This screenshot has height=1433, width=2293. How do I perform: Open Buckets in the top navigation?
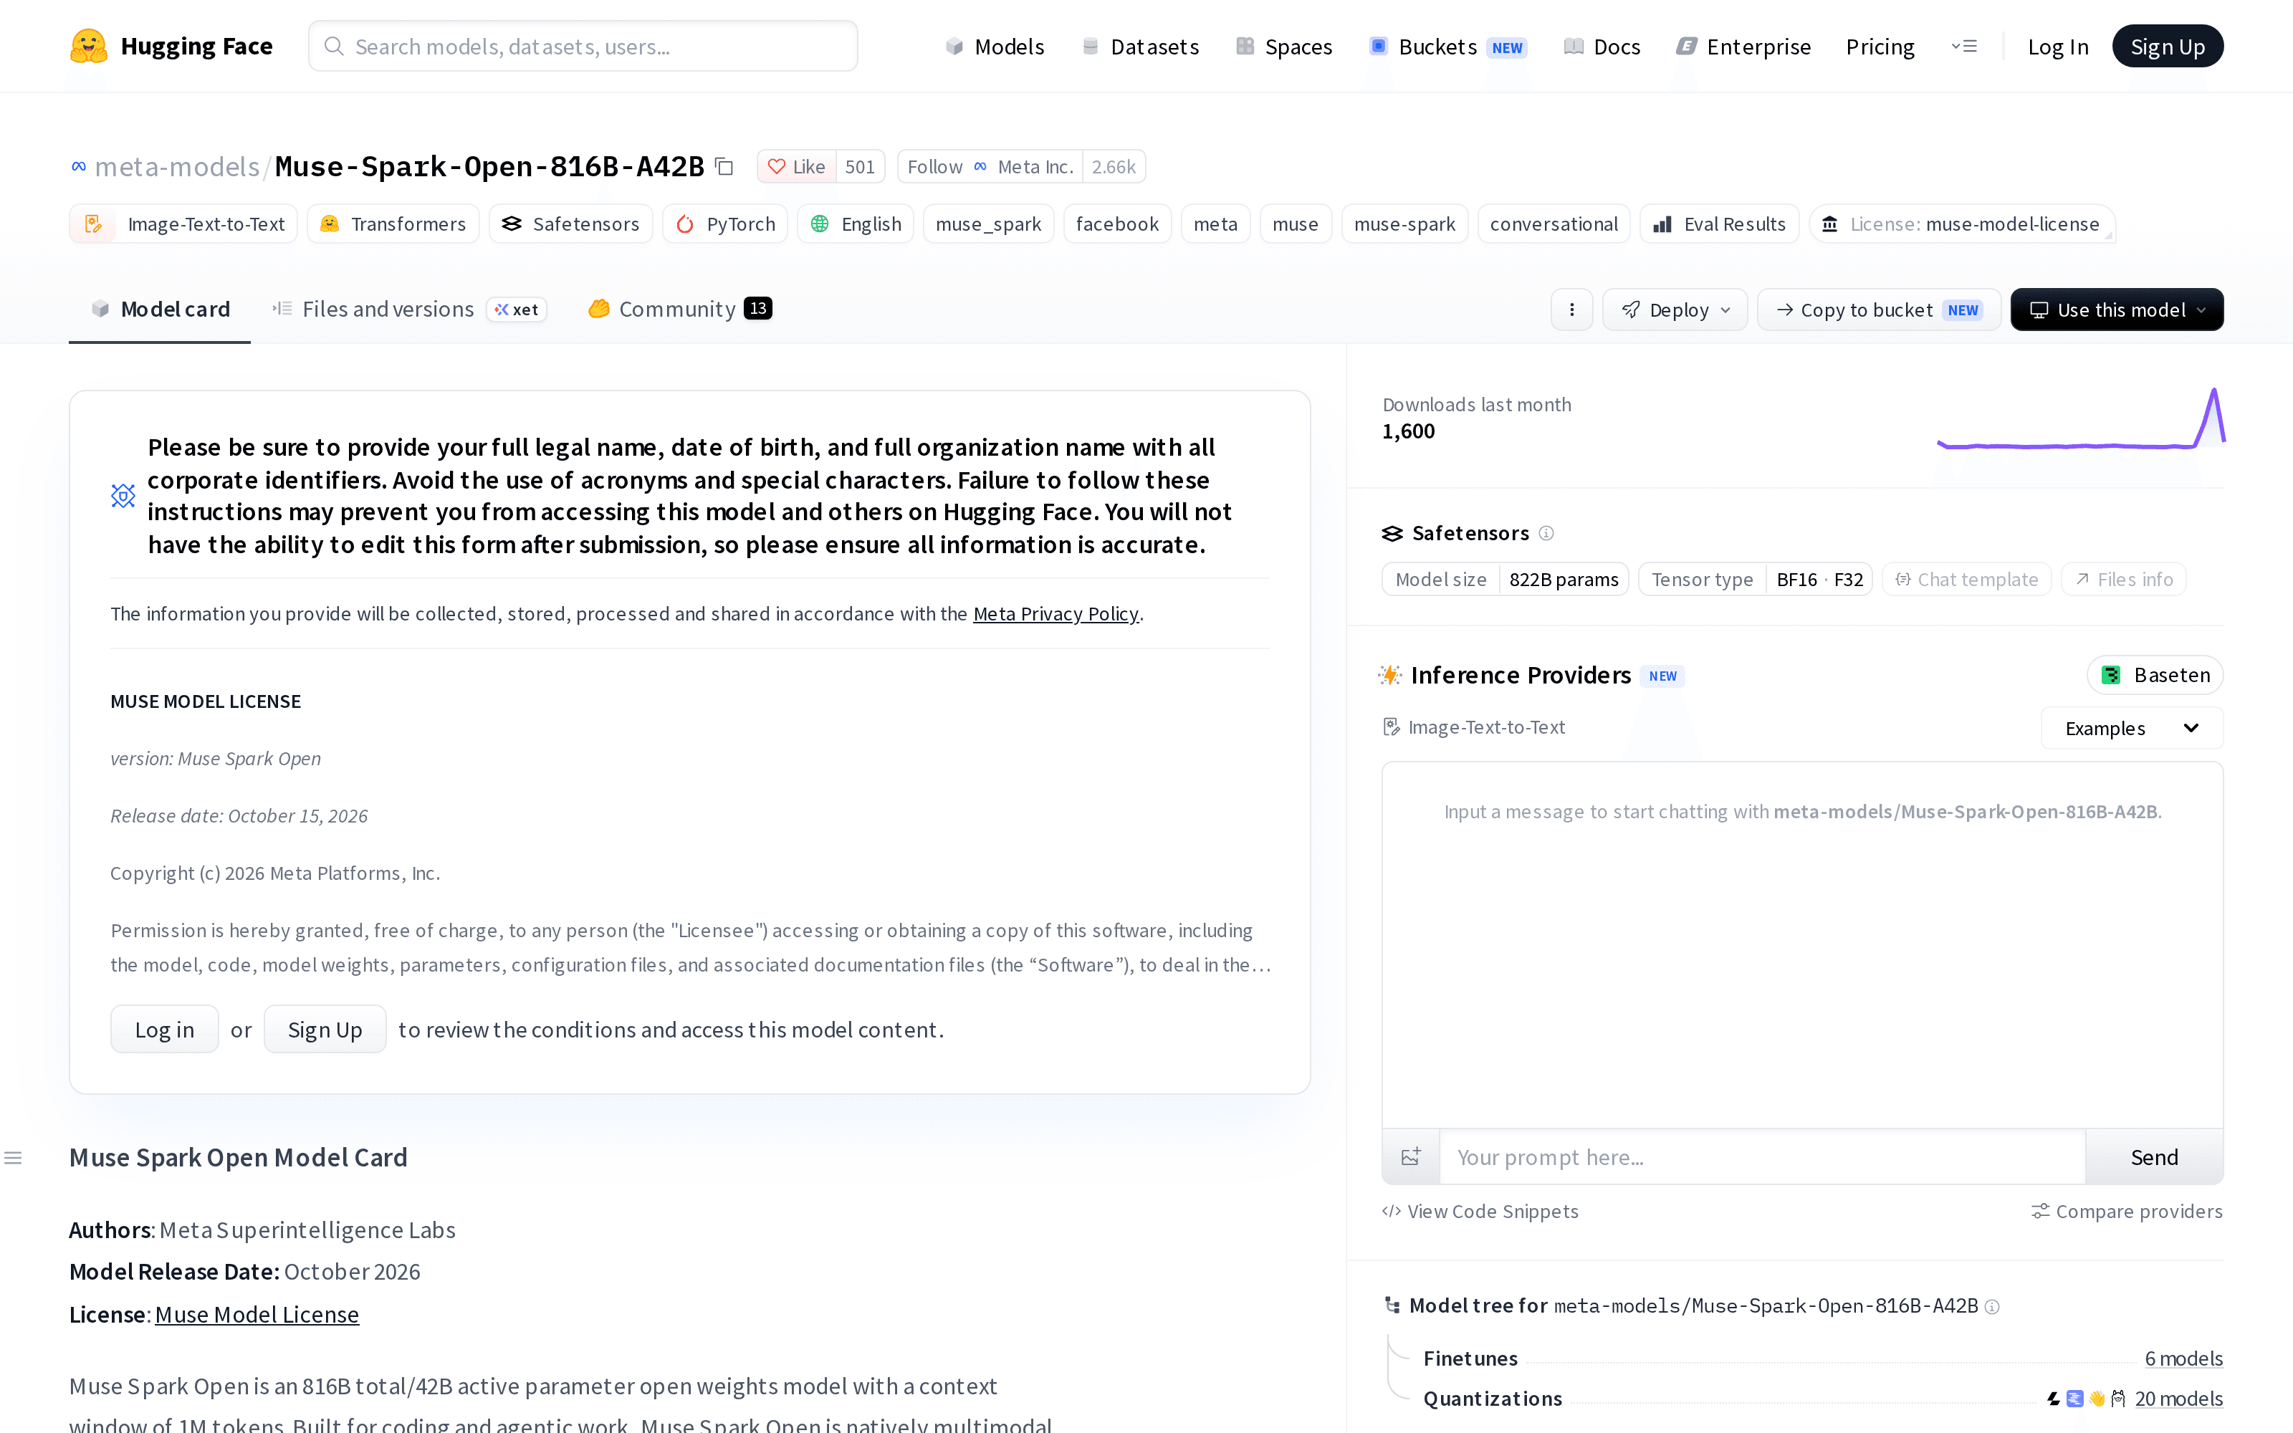point(1447,47)
